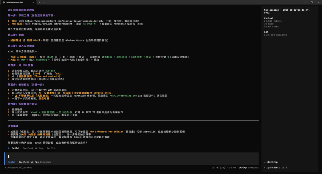Open the amd.com/en/support URL
This screenshot has height=174, width=322.
pos(52,24)
